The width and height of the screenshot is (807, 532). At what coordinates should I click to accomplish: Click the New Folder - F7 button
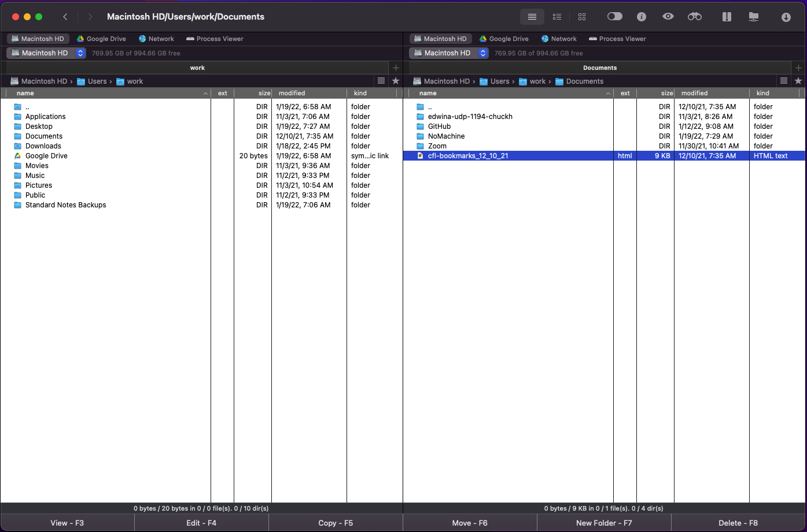coord(604,523)
